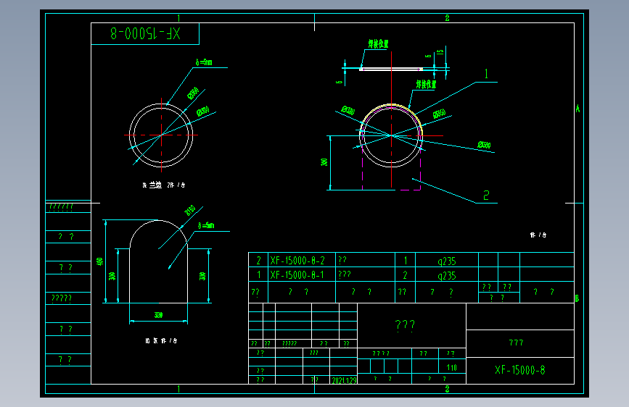Click zone letter A on the right border
This screenshot has height=407, width=629.
click(577, 109)
